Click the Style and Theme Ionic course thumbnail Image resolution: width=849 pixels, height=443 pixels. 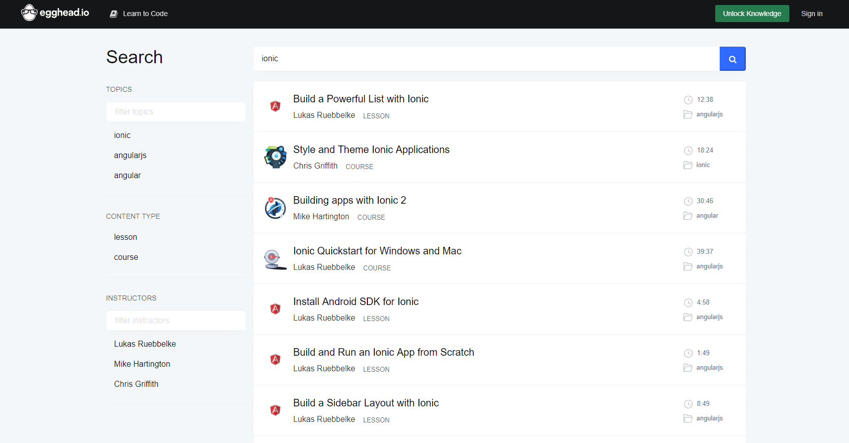click(x=275, y=157)
